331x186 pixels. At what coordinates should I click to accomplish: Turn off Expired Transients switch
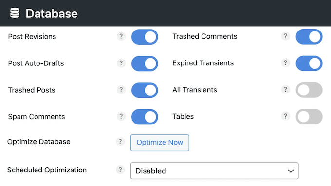point(309,63)
